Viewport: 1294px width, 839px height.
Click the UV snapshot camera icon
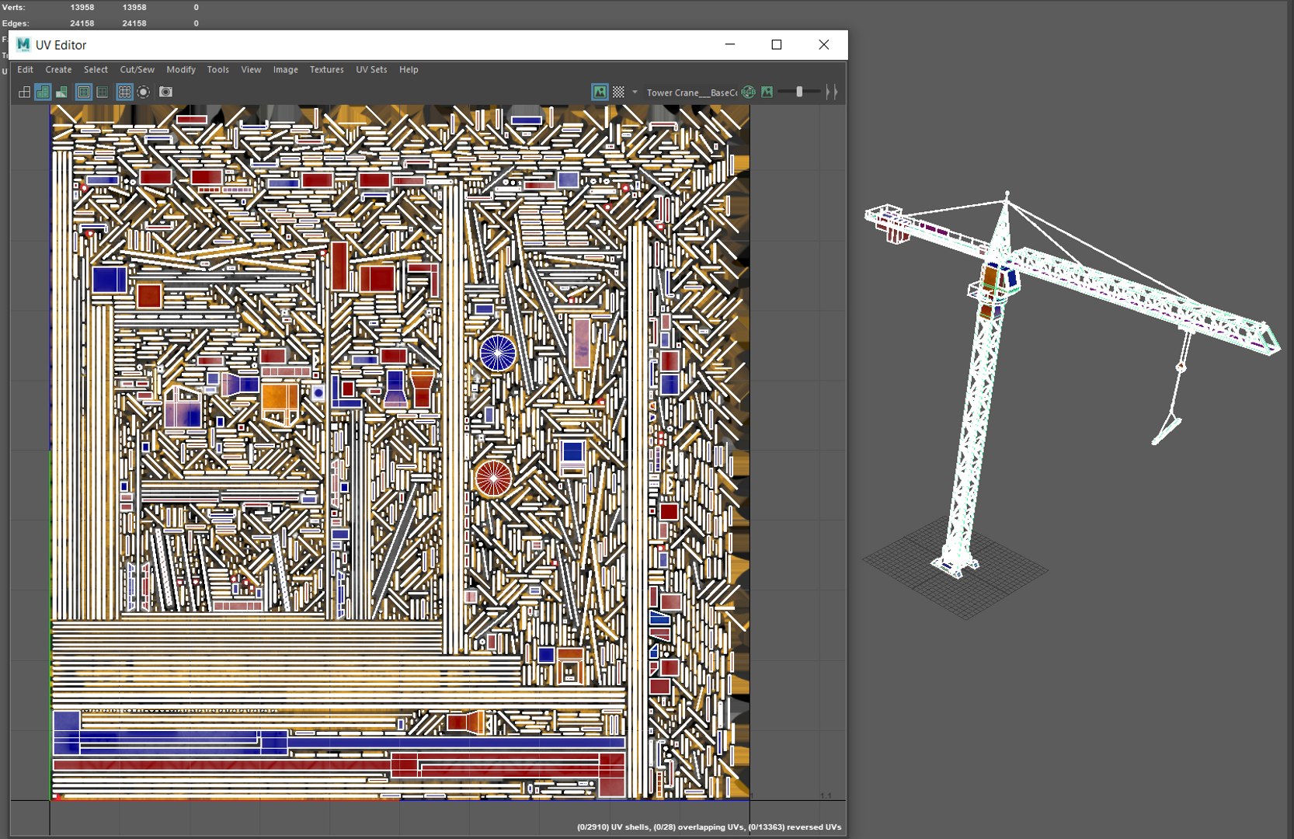click(x=165, y=92)
